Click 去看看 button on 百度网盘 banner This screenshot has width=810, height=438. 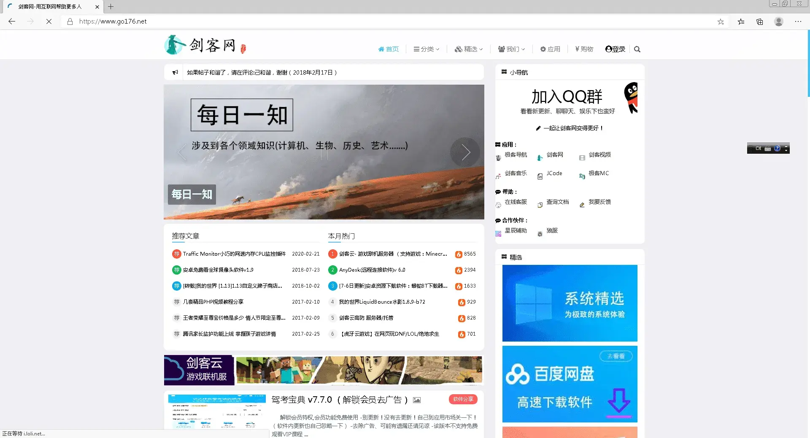tap(616, 356)
